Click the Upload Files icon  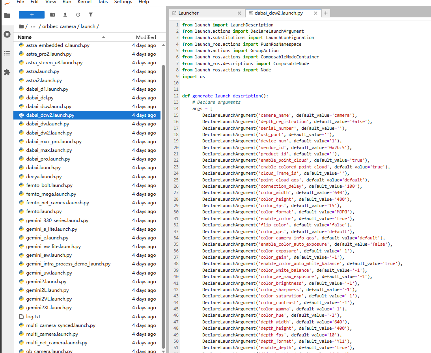click(65, 15)
